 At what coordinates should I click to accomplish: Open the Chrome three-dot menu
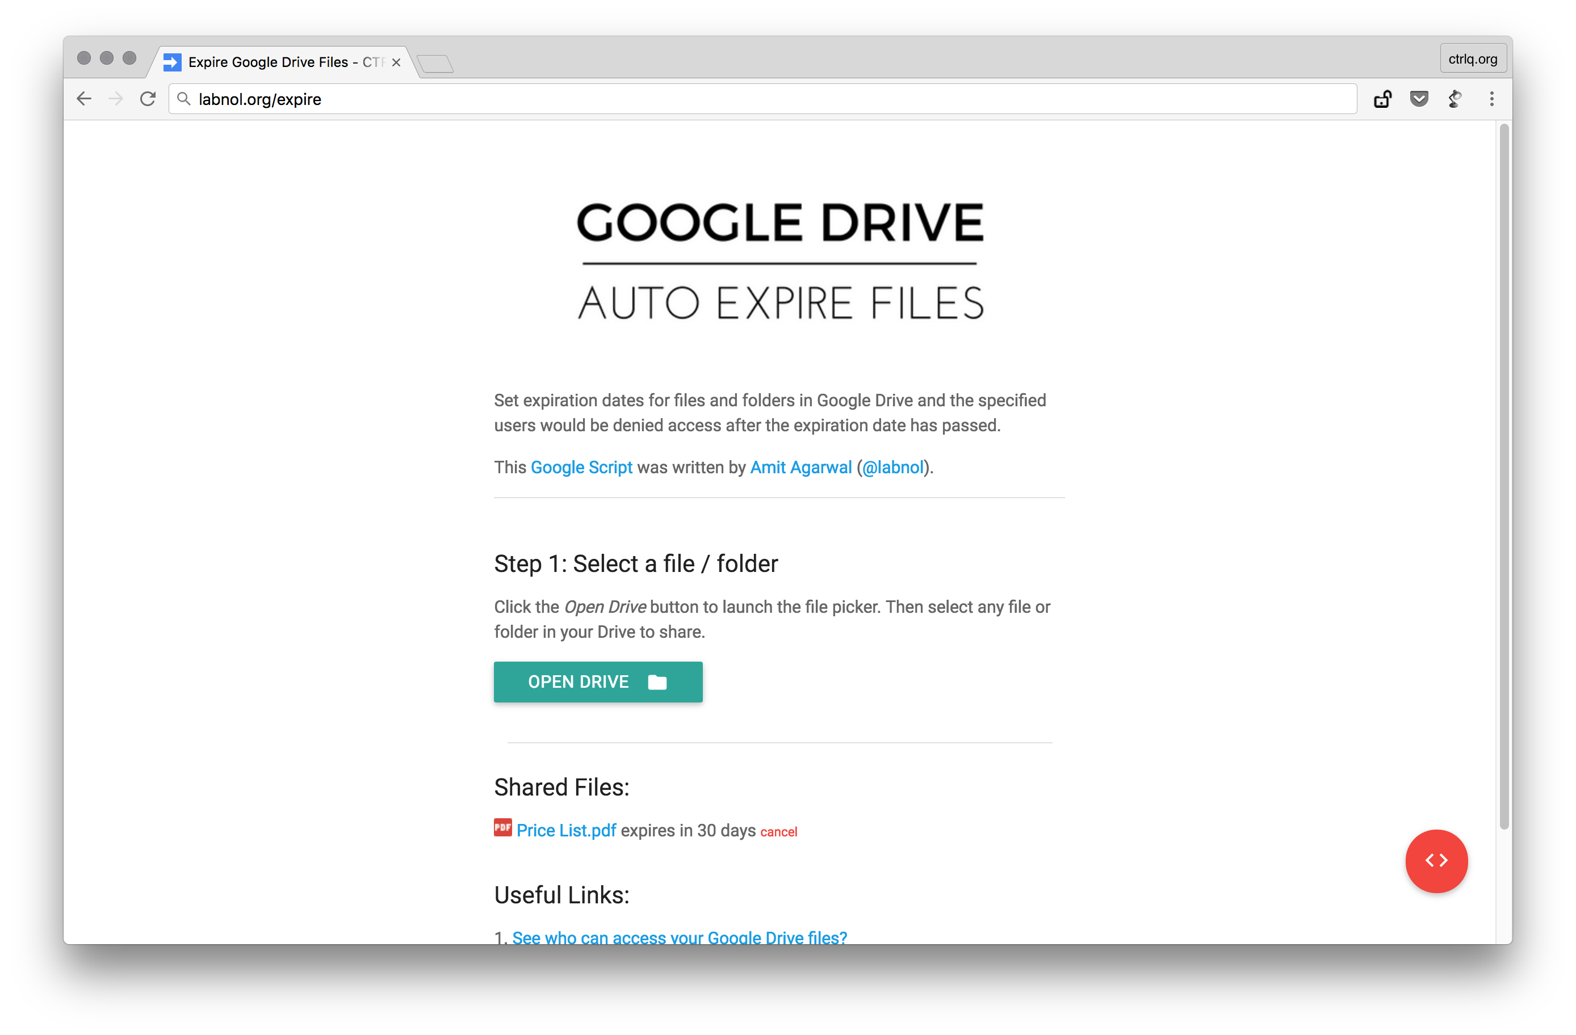point(1491,99)
